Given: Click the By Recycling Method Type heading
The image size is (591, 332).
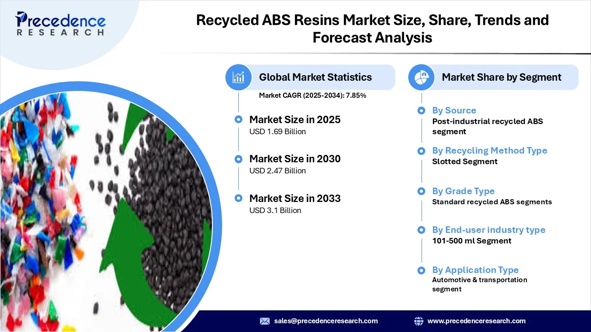Looking at the screenshot, I should (x=489, y=151).
